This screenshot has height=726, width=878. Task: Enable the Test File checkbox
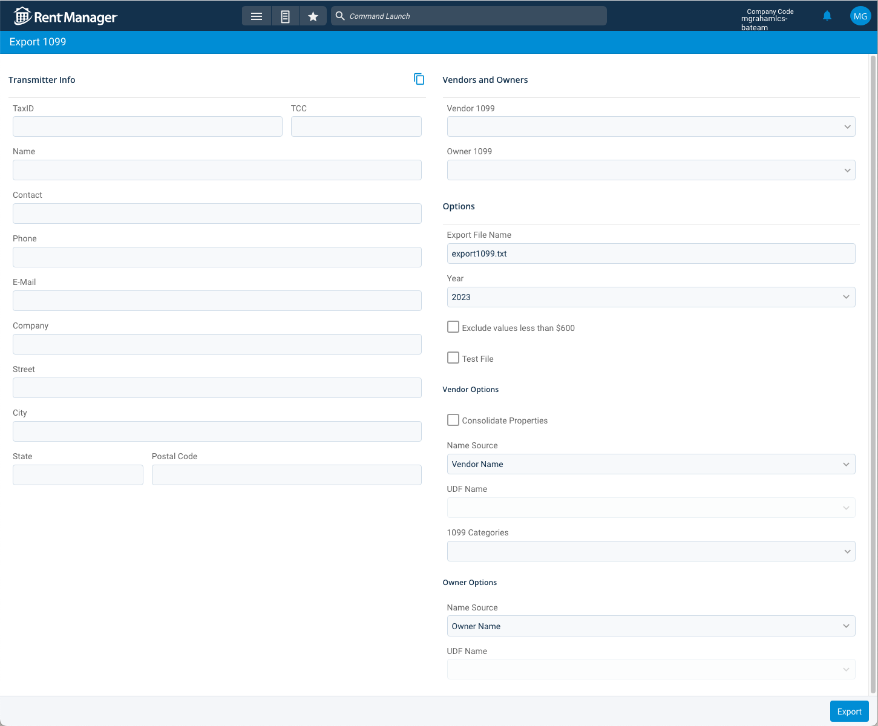click(x=453, y=358)
